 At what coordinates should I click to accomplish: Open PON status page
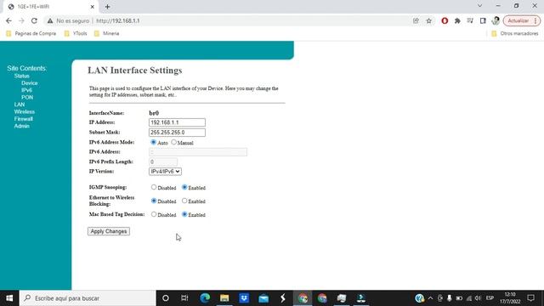click(27, 98)
